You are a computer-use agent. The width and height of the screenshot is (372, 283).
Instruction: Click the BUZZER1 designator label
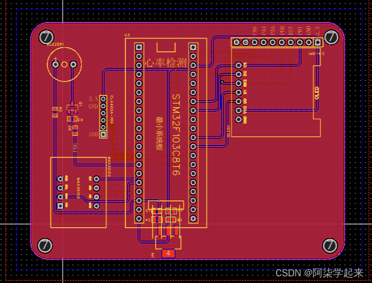click(55, 44)
